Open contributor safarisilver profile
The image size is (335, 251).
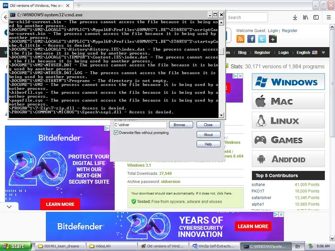point(261,198)
